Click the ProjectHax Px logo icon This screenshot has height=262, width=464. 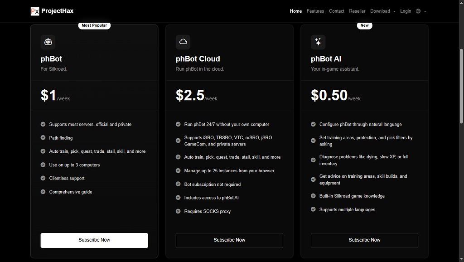pos(35,11)
